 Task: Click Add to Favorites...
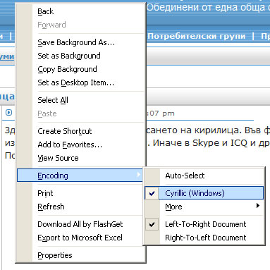pyautogui.click(x=80, y=145)
